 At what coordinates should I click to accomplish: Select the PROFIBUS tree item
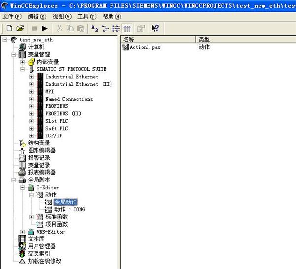tap(57, 106)
